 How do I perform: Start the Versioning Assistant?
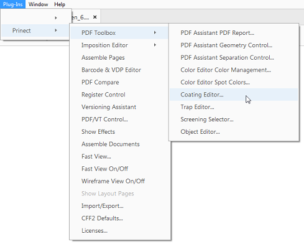[119, 107]
